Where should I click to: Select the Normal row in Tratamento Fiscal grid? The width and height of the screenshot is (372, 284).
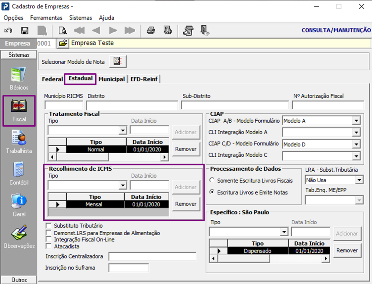coord(108,149)
